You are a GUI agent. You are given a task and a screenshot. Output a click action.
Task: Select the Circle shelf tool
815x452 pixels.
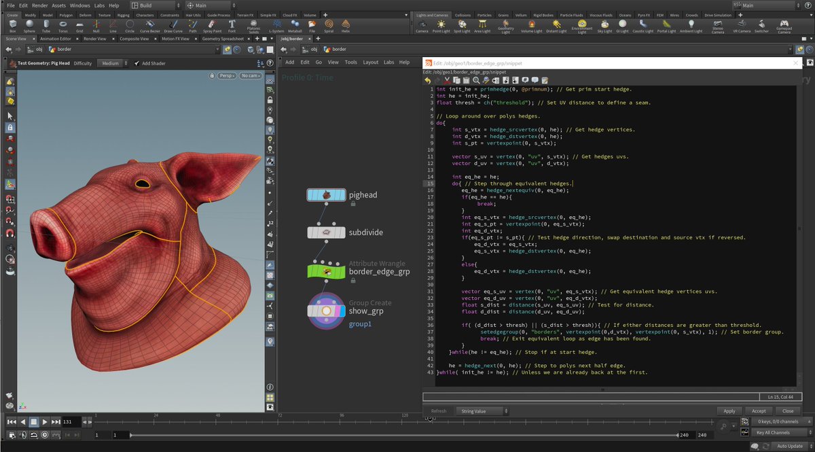pos(129,26)
